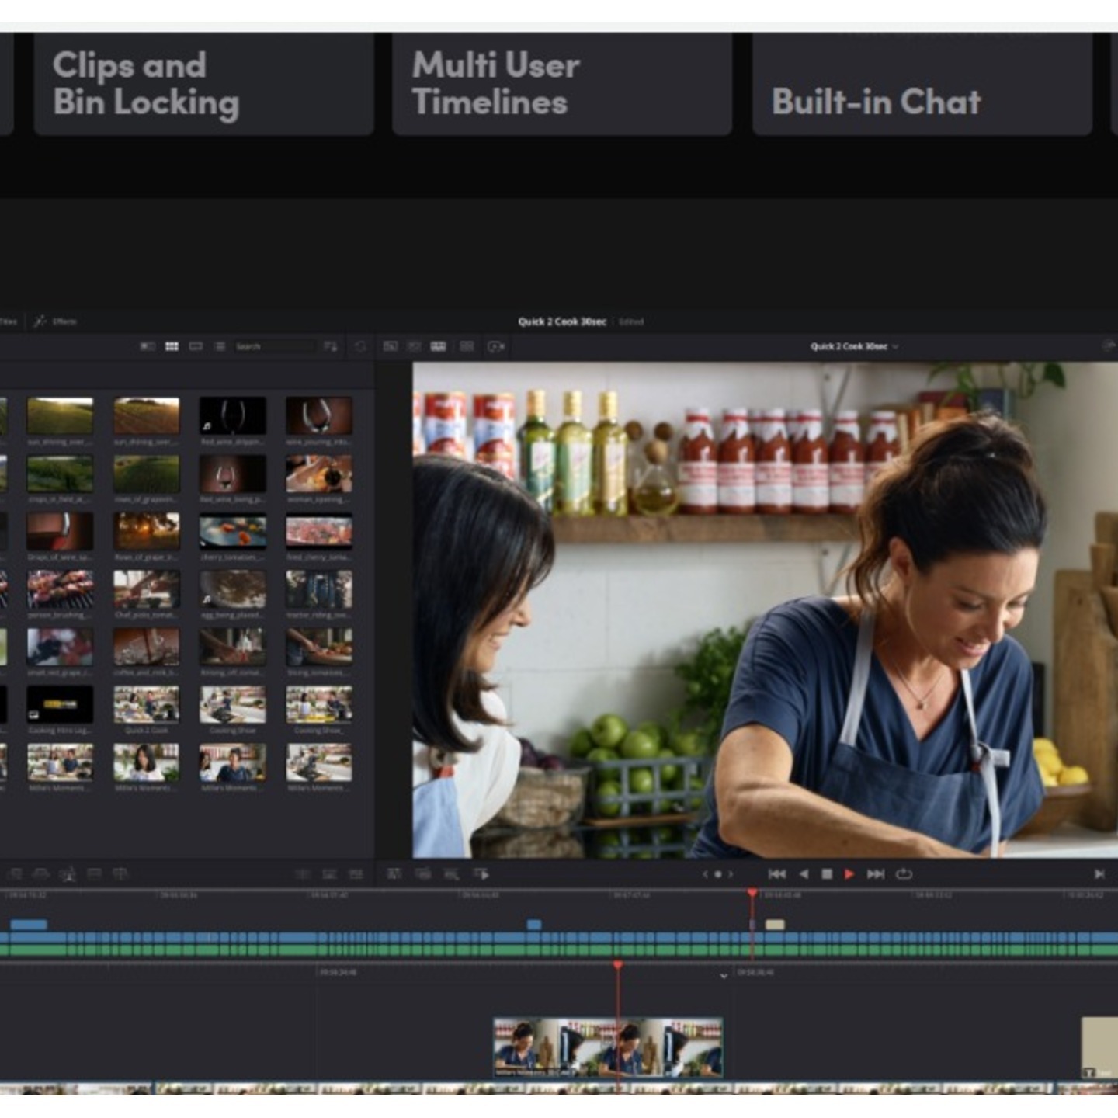Switch media pool to metadata view
The width and height of the screenshot is (1118, 1118).
[148, 346]
